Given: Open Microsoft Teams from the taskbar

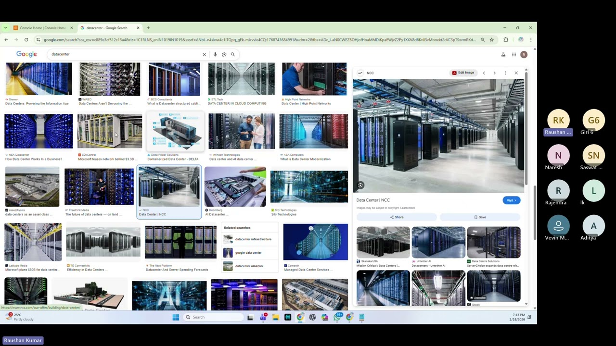Looking at the screenshot, I should pos(263,317).
